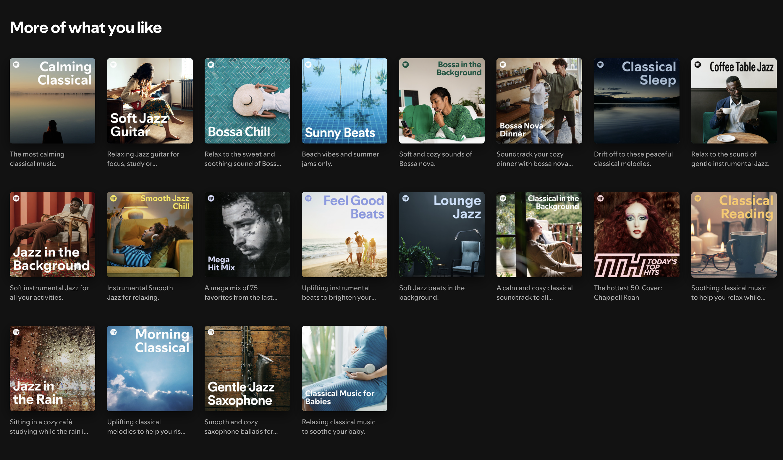This screenshot has width=783, height=460.
Task: Click the 'More of what you like' heading
Action: click(x=86, y=28)
